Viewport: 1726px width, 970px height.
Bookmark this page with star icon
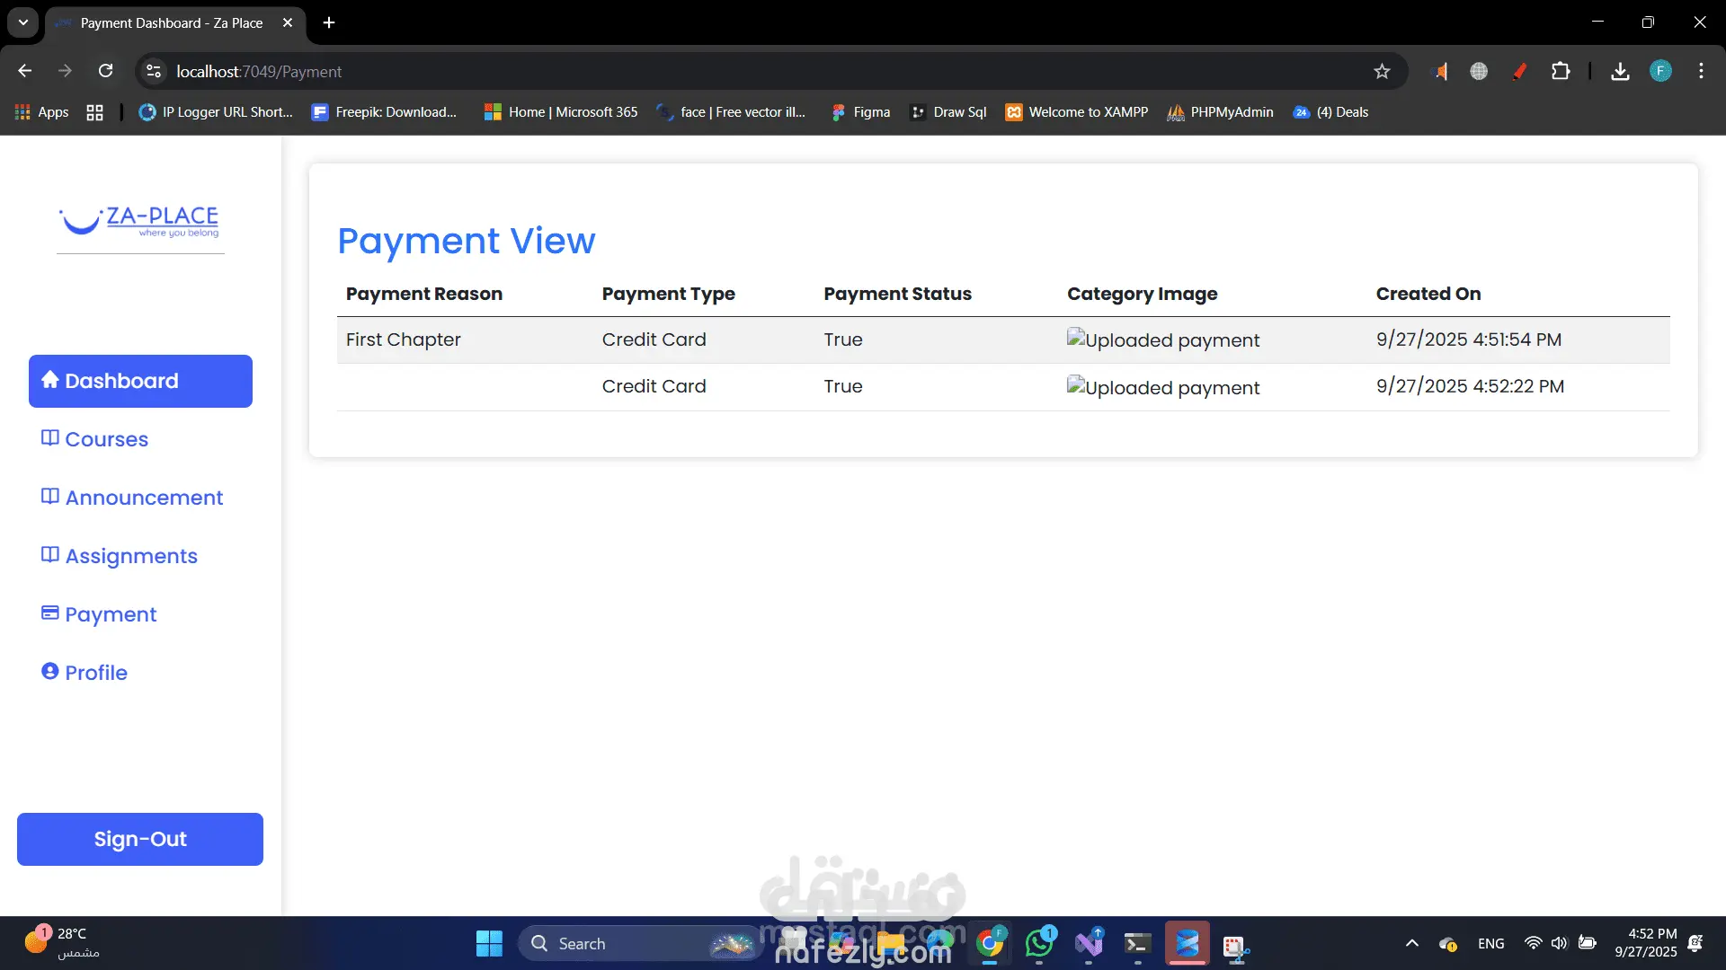(1382, 72)
